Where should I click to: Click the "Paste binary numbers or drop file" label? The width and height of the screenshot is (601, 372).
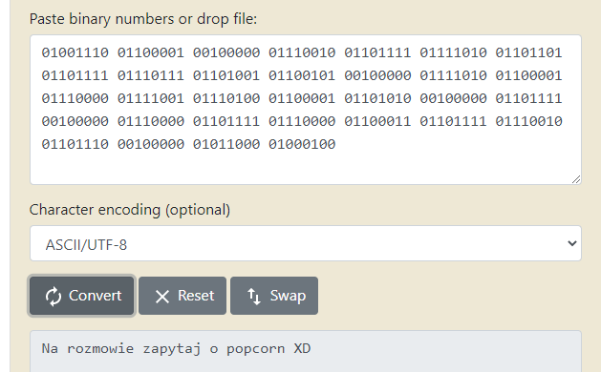[x=143, y=19]
